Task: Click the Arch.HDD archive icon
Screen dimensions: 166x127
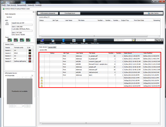Action: (x=53, y=41)
